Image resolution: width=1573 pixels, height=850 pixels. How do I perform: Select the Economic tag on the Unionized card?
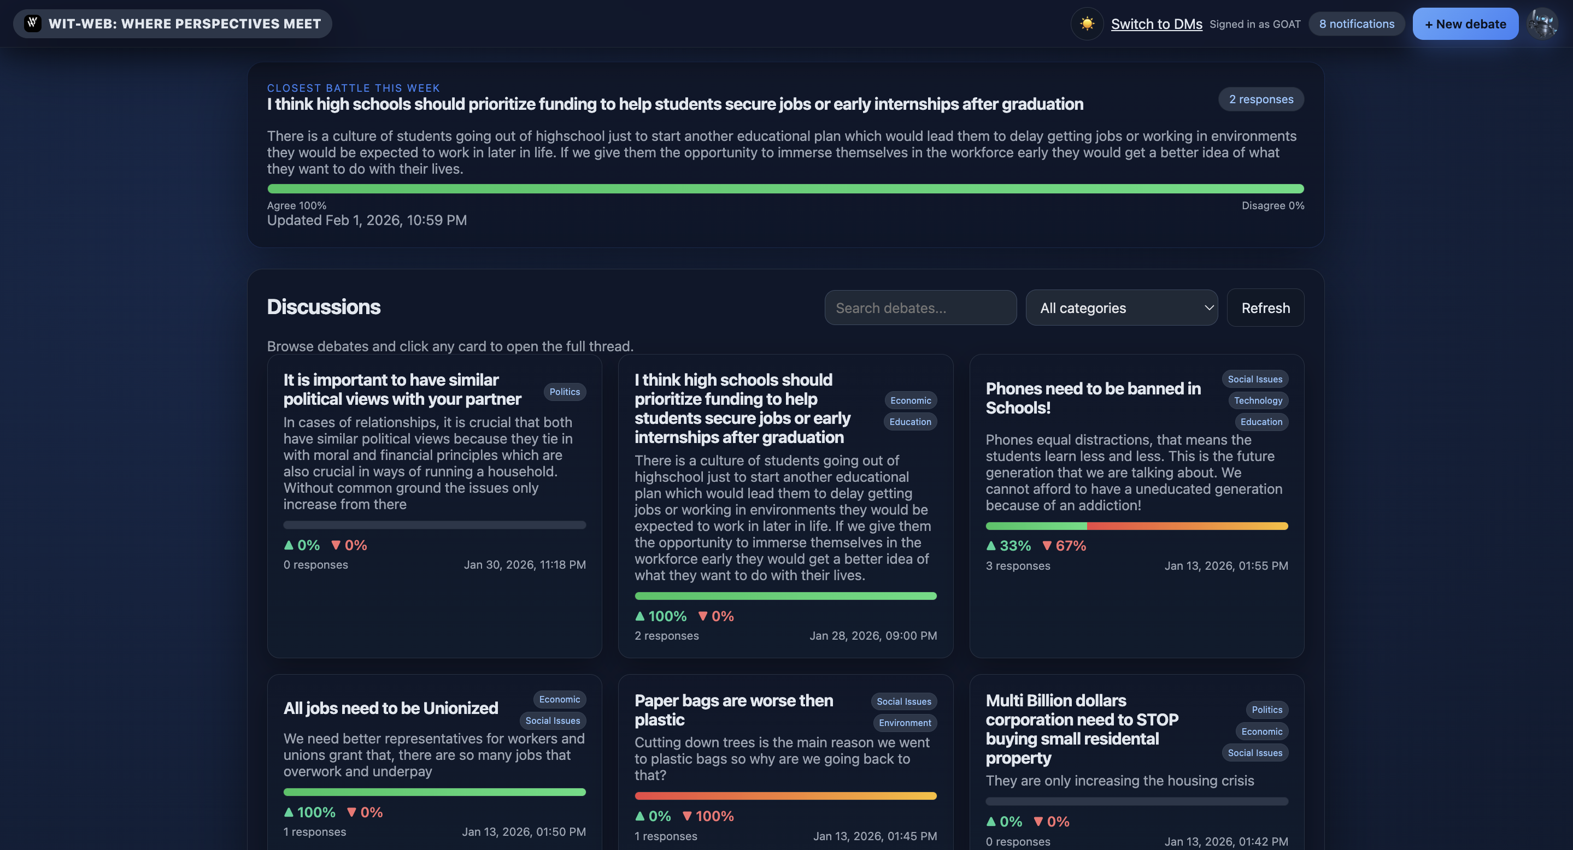coord(559,699)
